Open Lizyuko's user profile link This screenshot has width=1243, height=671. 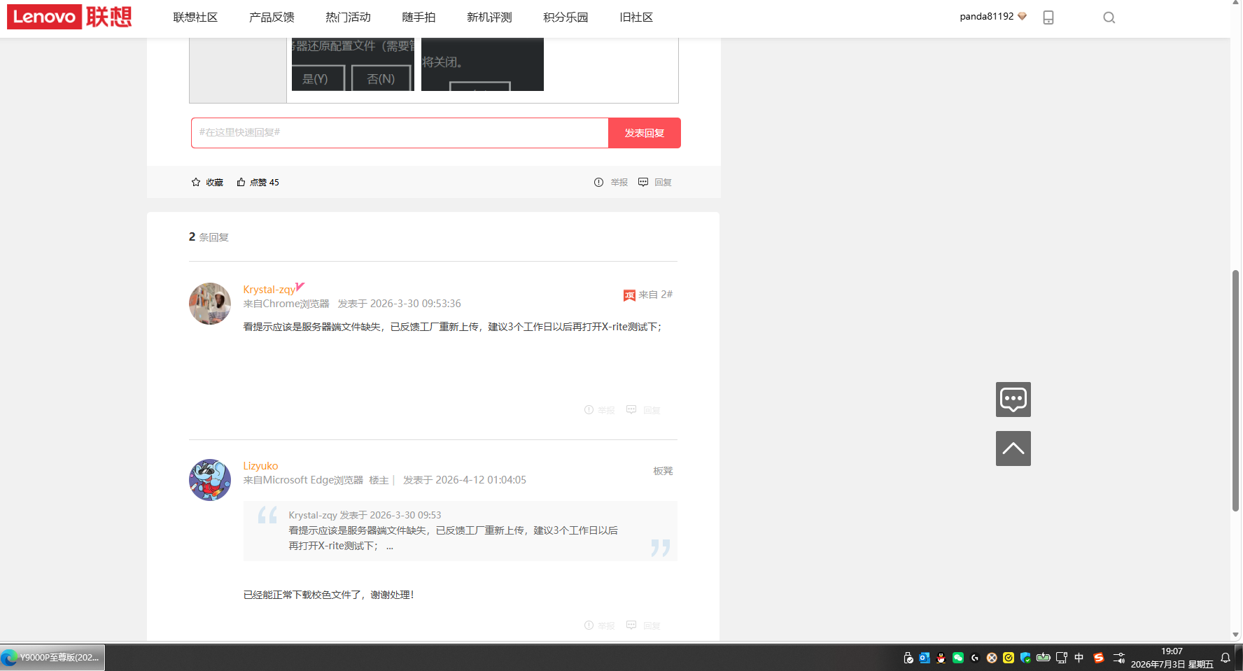(260, 466)
